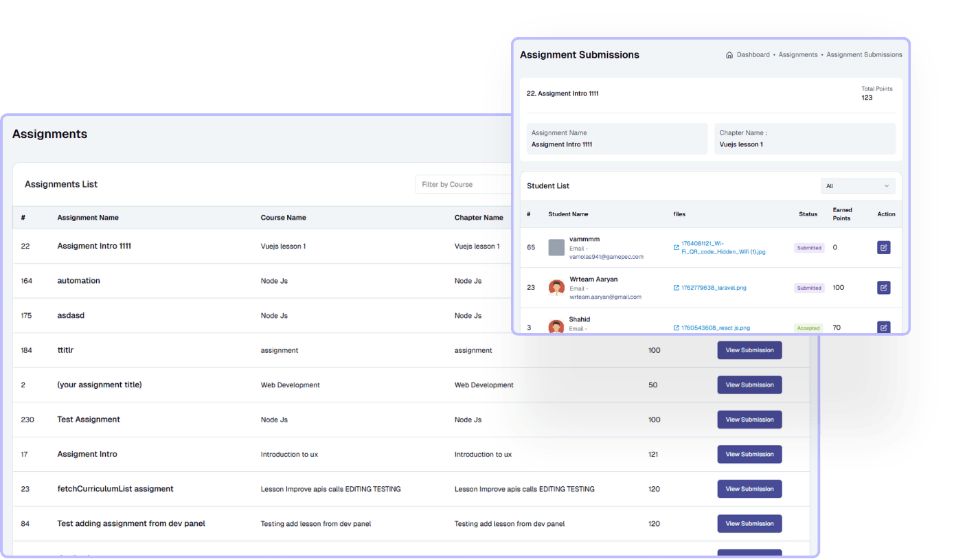Viewport: 954px width, 559px height.
Task: Click the home icon in the breadcrumb
Action: [729, 55]
